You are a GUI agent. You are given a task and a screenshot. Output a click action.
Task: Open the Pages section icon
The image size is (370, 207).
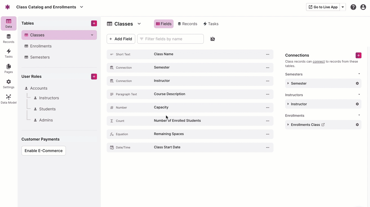[x=9, y=68]
